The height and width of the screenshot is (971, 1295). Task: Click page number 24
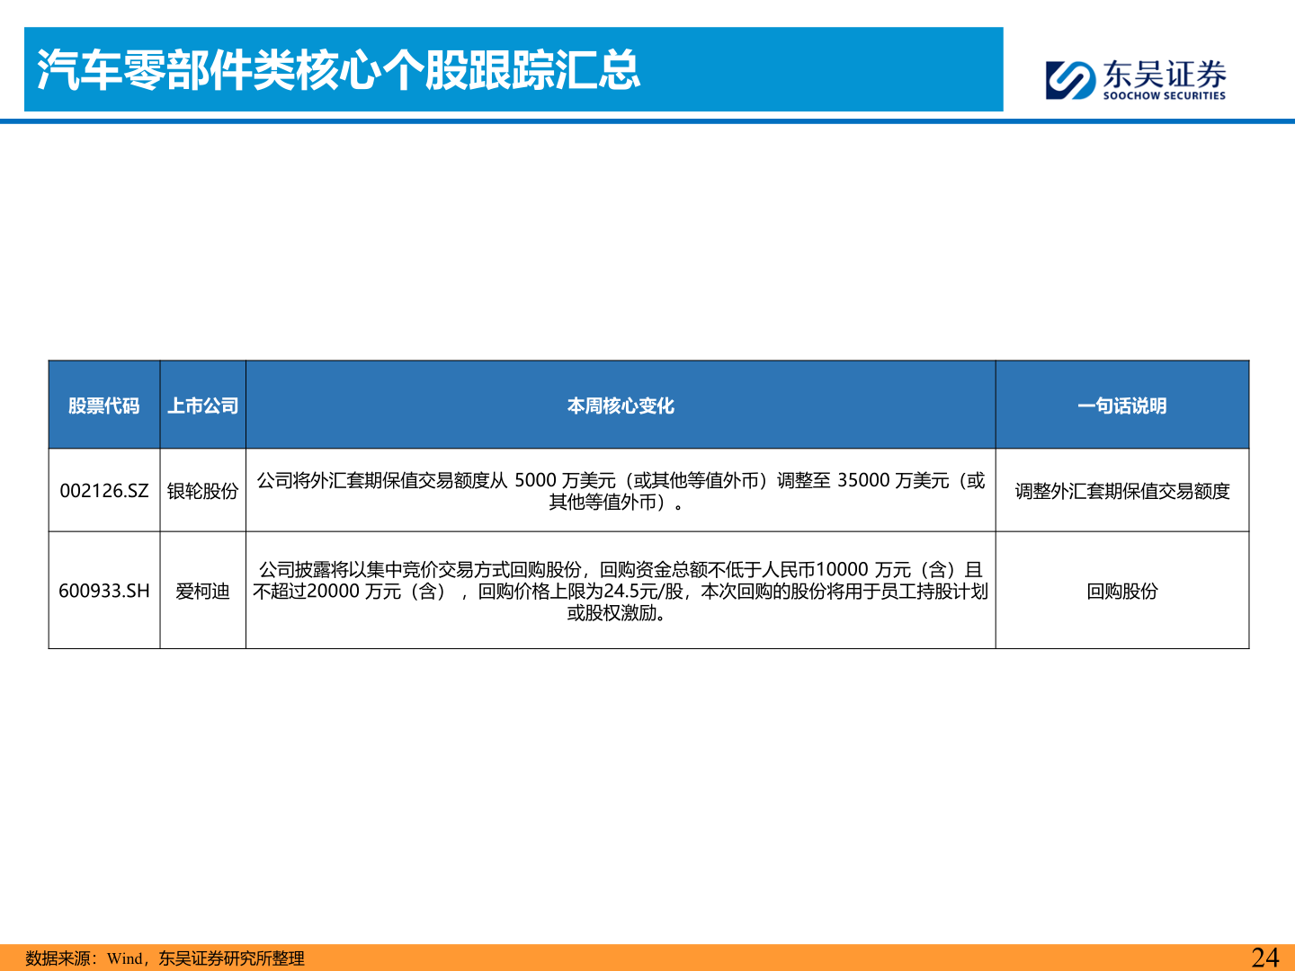tap(1264, 958)
